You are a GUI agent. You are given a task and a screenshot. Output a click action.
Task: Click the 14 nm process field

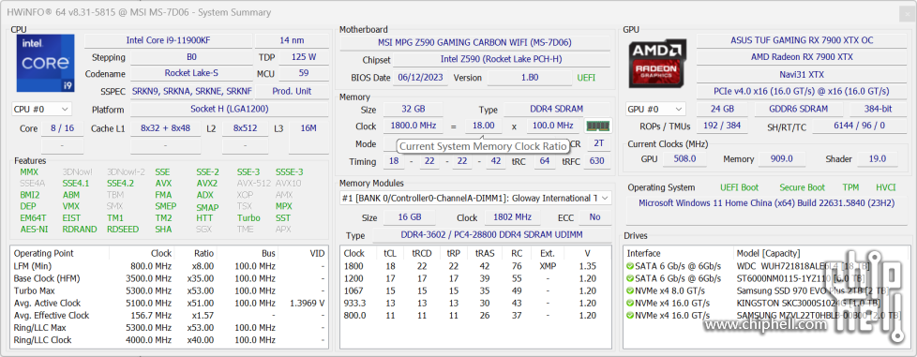pyautogui.click(x=292, y=40)
